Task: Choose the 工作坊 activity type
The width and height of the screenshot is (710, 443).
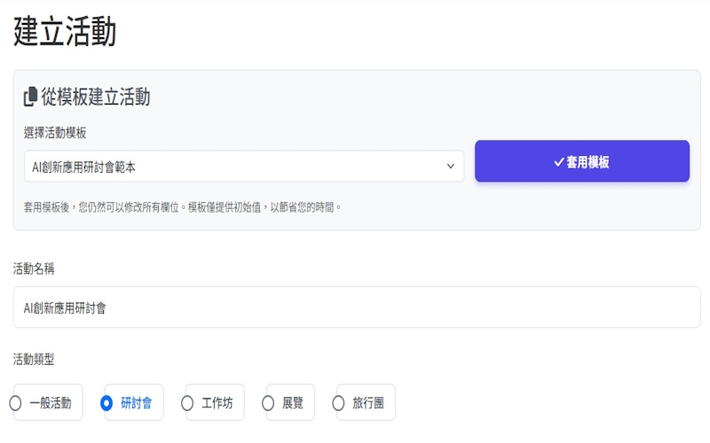Action: click(187, 403)
